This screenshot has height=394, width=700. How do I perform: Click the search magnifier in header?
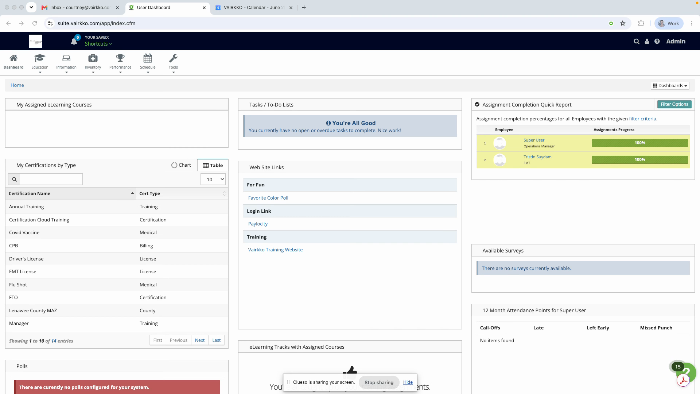pos(637,42)
